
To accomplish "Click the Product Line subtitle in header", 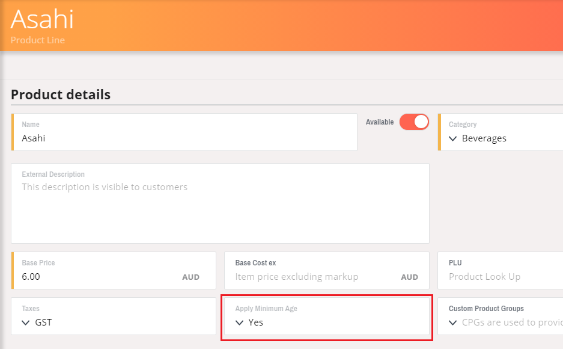I will coord(38,40).
